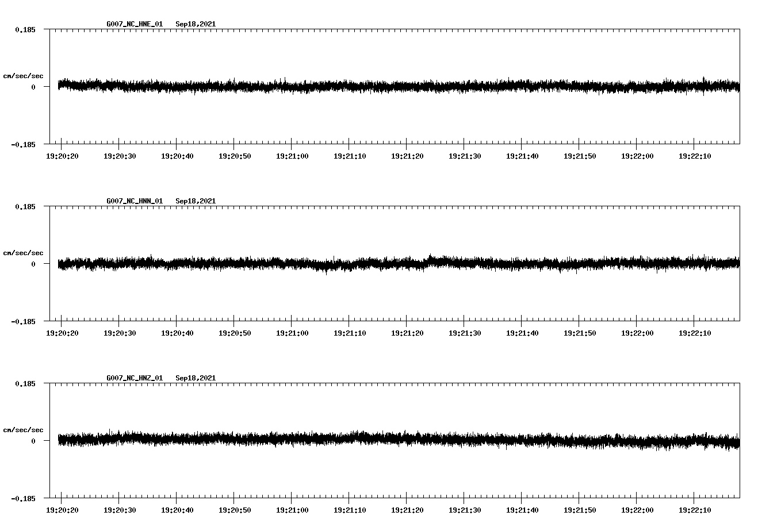
Task: Click the 19:21:10 time label under HNN plot
Action: tap(350, 333)
